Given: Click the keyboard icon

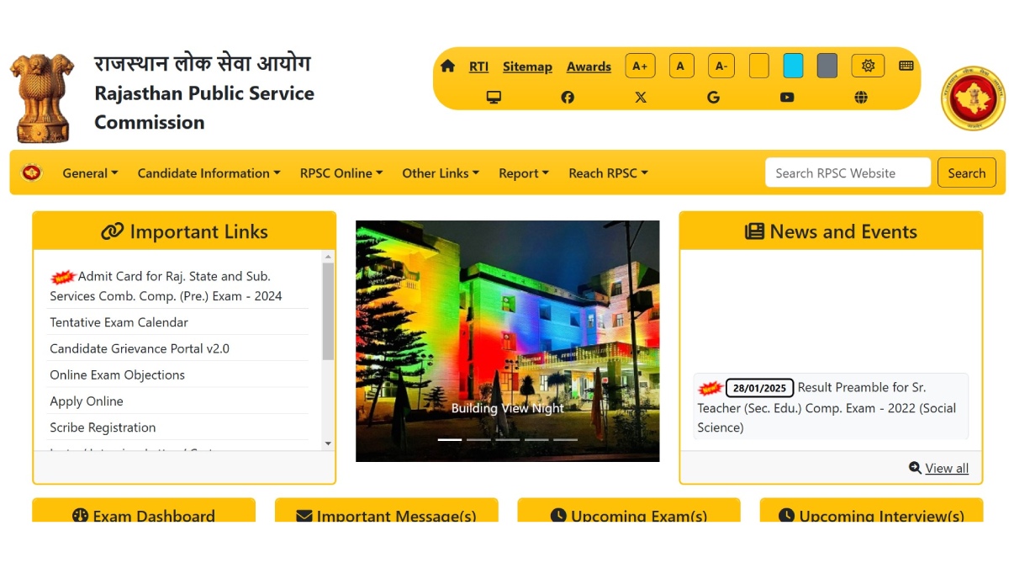Looking at the screenshot, I should 906,66.
